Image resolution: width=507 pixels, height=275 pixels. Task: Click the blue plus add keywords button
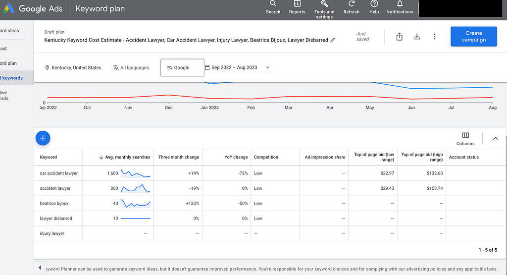coord(43,138)
